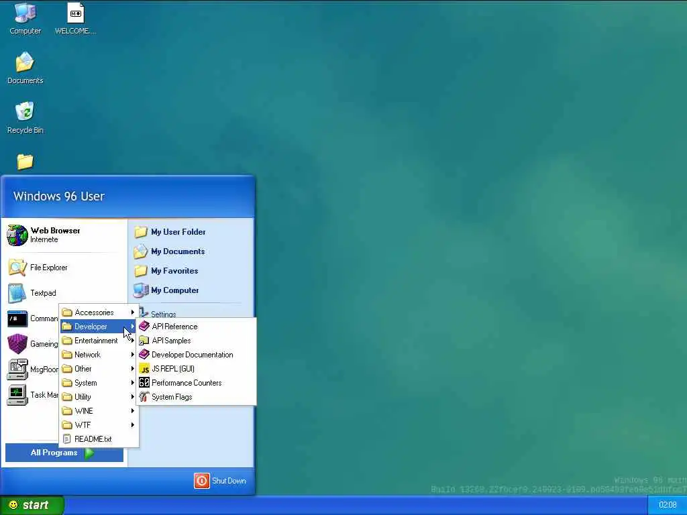Viewport: 687px width, 515px height.
Task: Open the Entertainment folder menu item
Action: (x=99, y=340)
